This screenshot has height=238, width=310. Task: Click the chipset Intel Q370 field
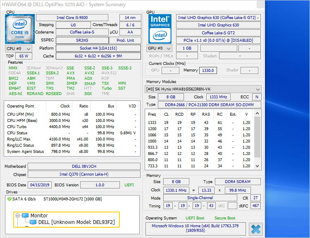(84, 174)
